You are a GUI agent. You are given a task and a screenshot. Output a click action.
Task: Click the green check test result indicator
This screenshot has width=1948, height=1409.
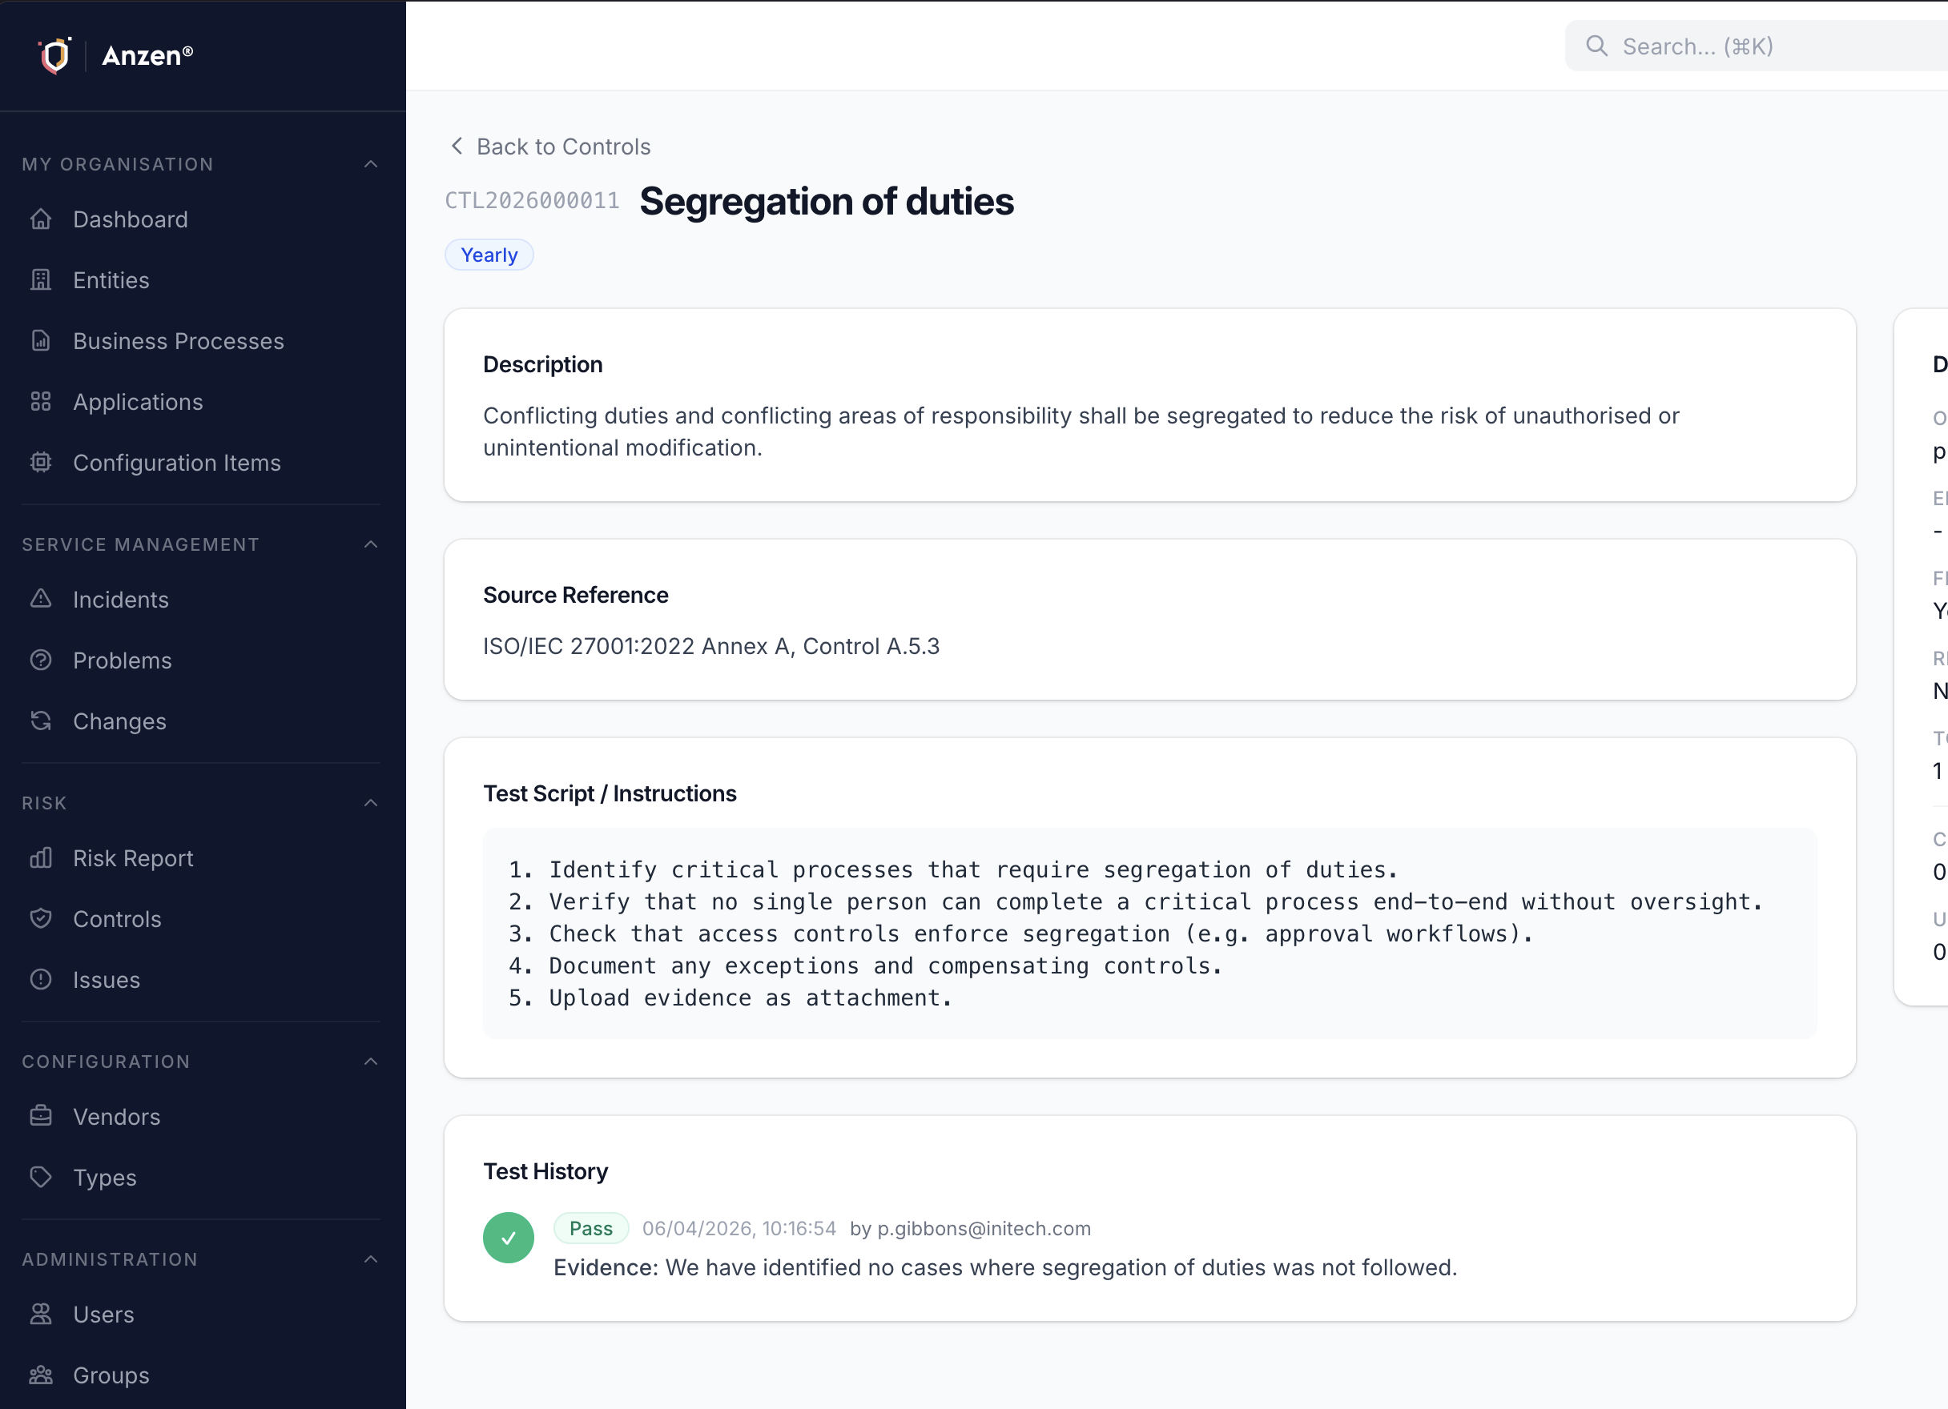508,1236
